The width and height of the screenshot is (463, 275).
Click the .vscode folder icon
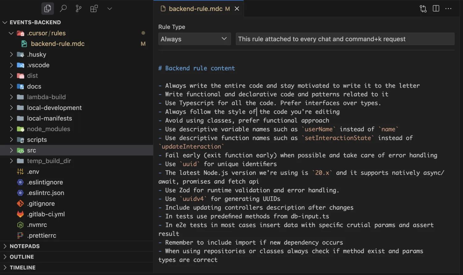(x=20, y=65)
